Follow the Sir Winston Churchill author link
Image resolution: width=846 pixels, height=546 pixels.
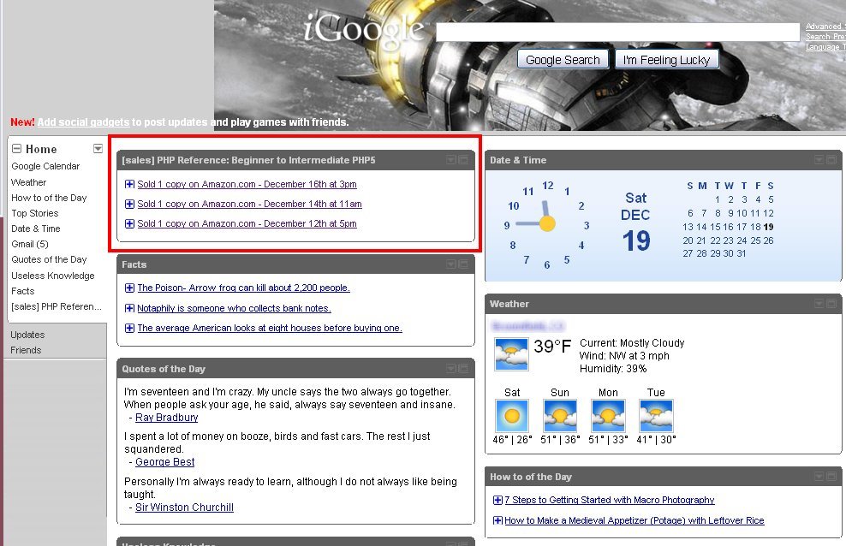click(x=184, y=507)
